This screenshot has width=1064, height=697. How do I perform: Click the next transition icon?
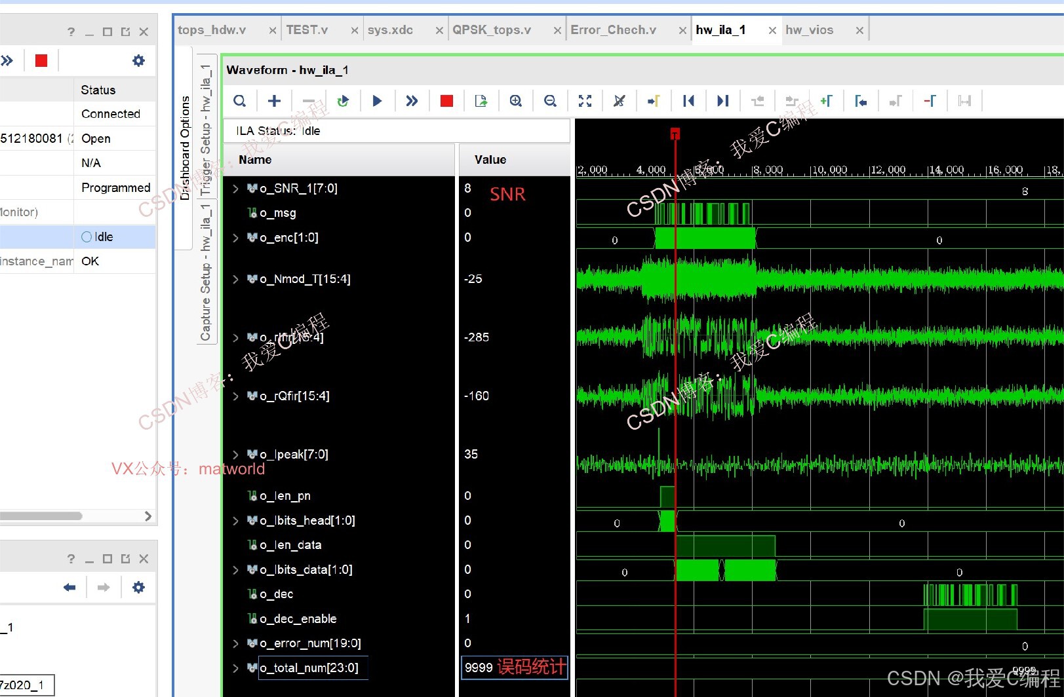(792, 101)
